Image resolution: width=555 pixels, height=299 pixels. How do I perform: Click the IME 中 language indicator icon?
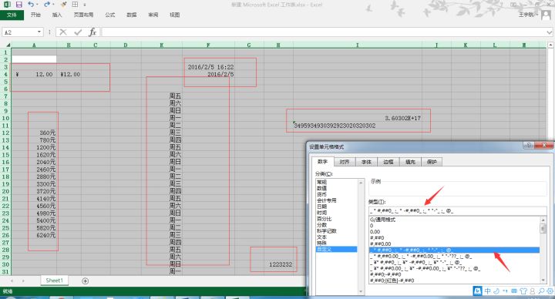(488, 291)
